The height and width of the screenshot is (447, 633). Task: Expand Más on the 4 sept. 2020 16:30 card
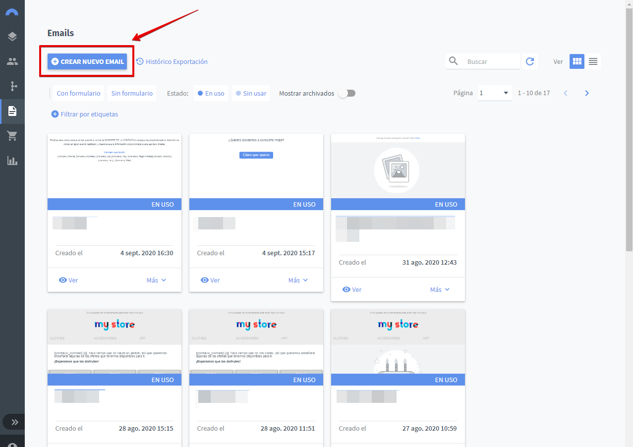(x=157, y=280)
